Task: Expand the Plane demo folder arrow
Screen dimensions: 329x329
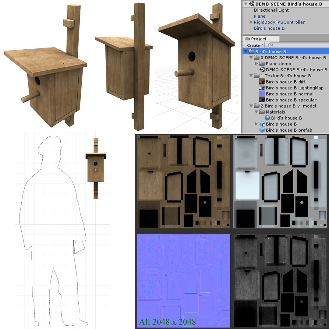Action: [256, 63]
